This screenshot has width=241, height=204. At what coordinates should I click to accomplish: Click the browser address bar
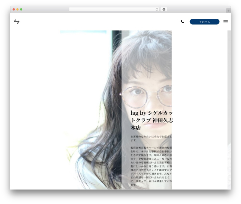(114, 10)
